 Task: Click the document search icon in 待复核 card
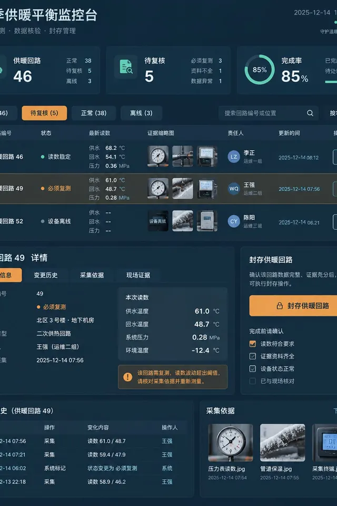tap(126, 67)
